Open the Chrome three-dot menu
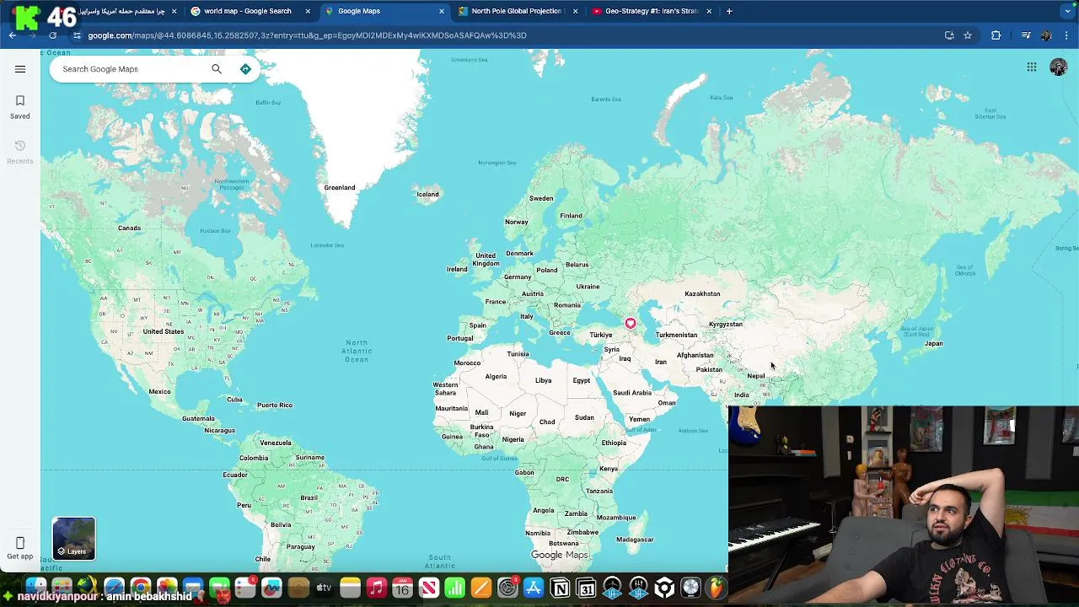 click(1067, 35)
